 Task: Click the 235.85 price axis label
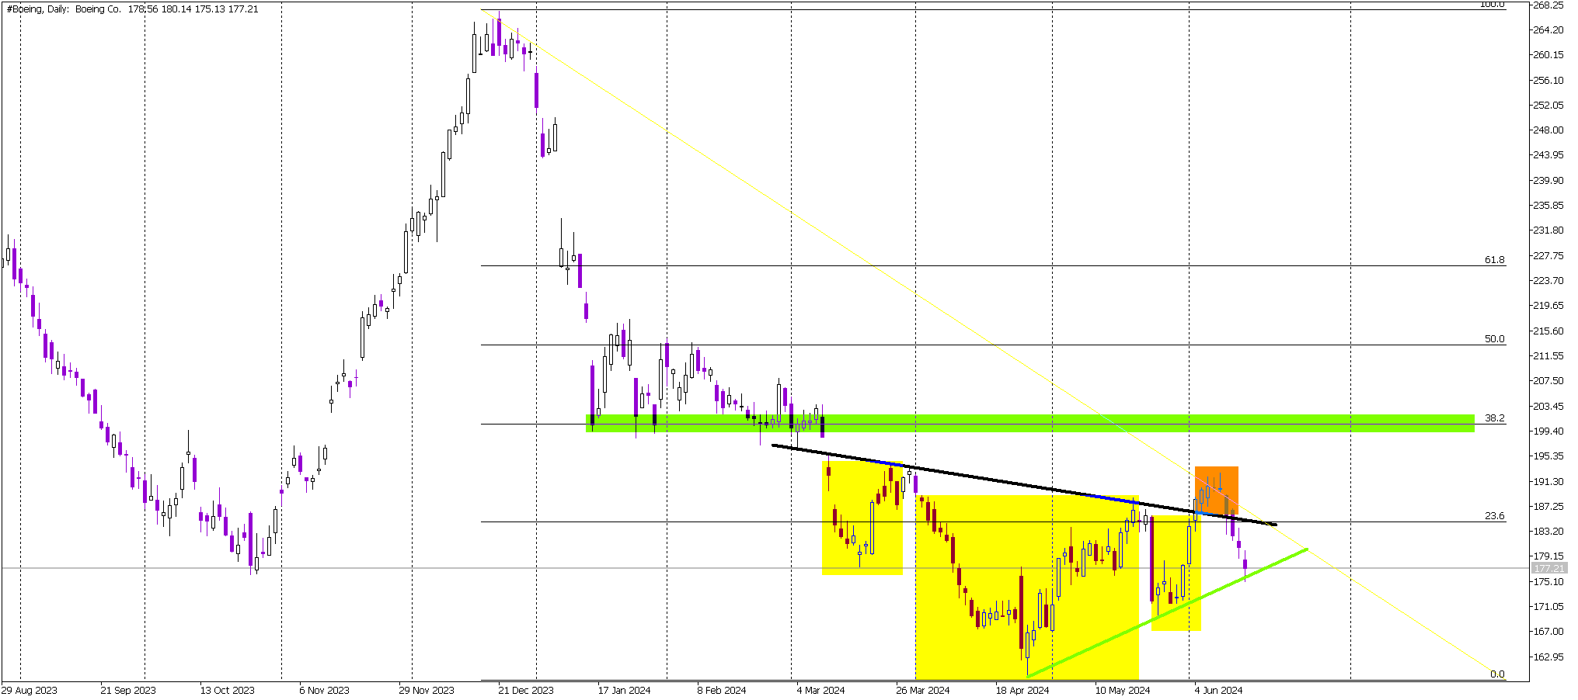point(1548,206)
